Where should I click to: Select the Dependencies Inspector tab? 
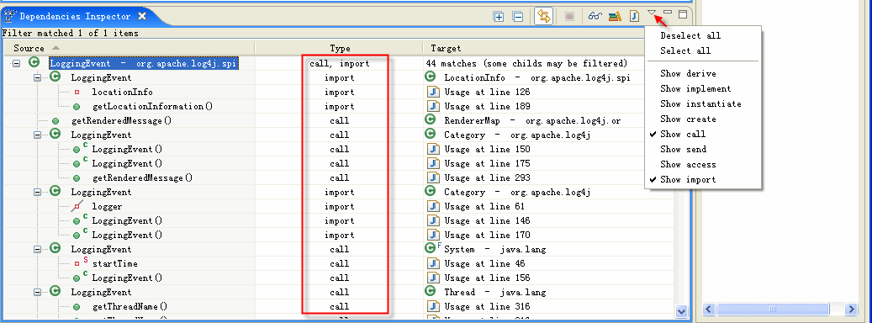[x=75, y=17]
